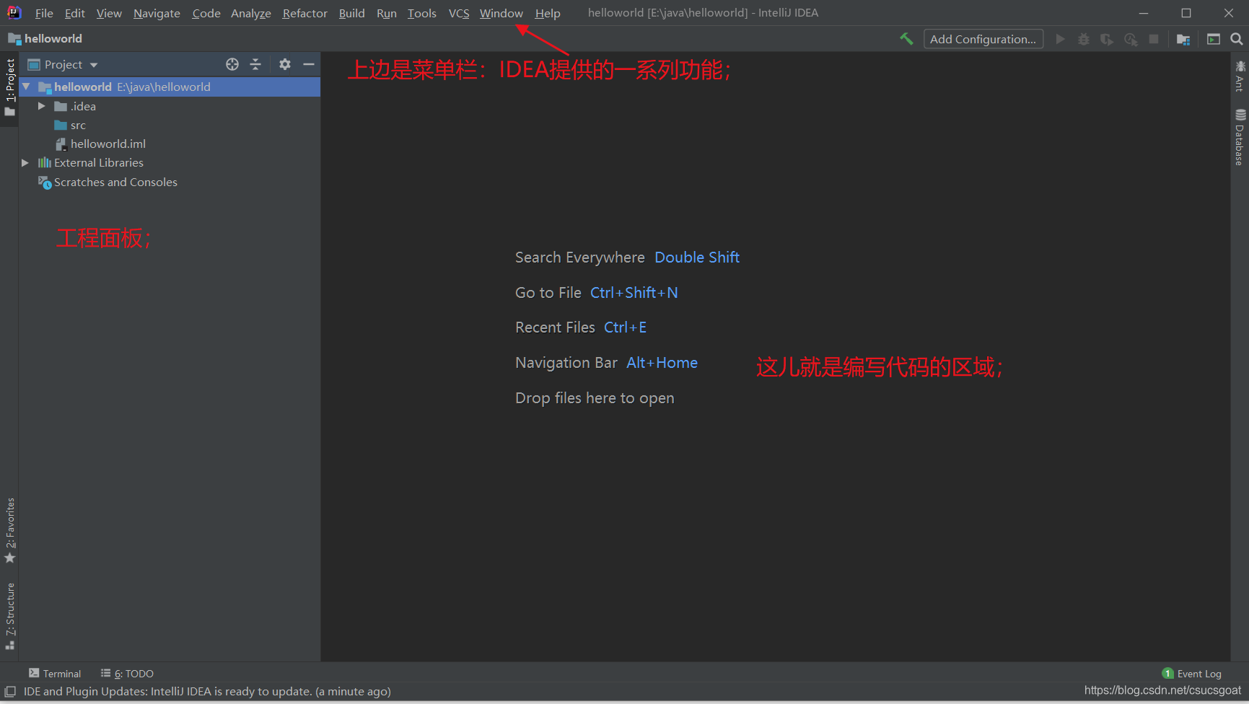Viewport: 1249px width, 704px height.
Task: Select External Libraries node
Action: pos(91,162)
